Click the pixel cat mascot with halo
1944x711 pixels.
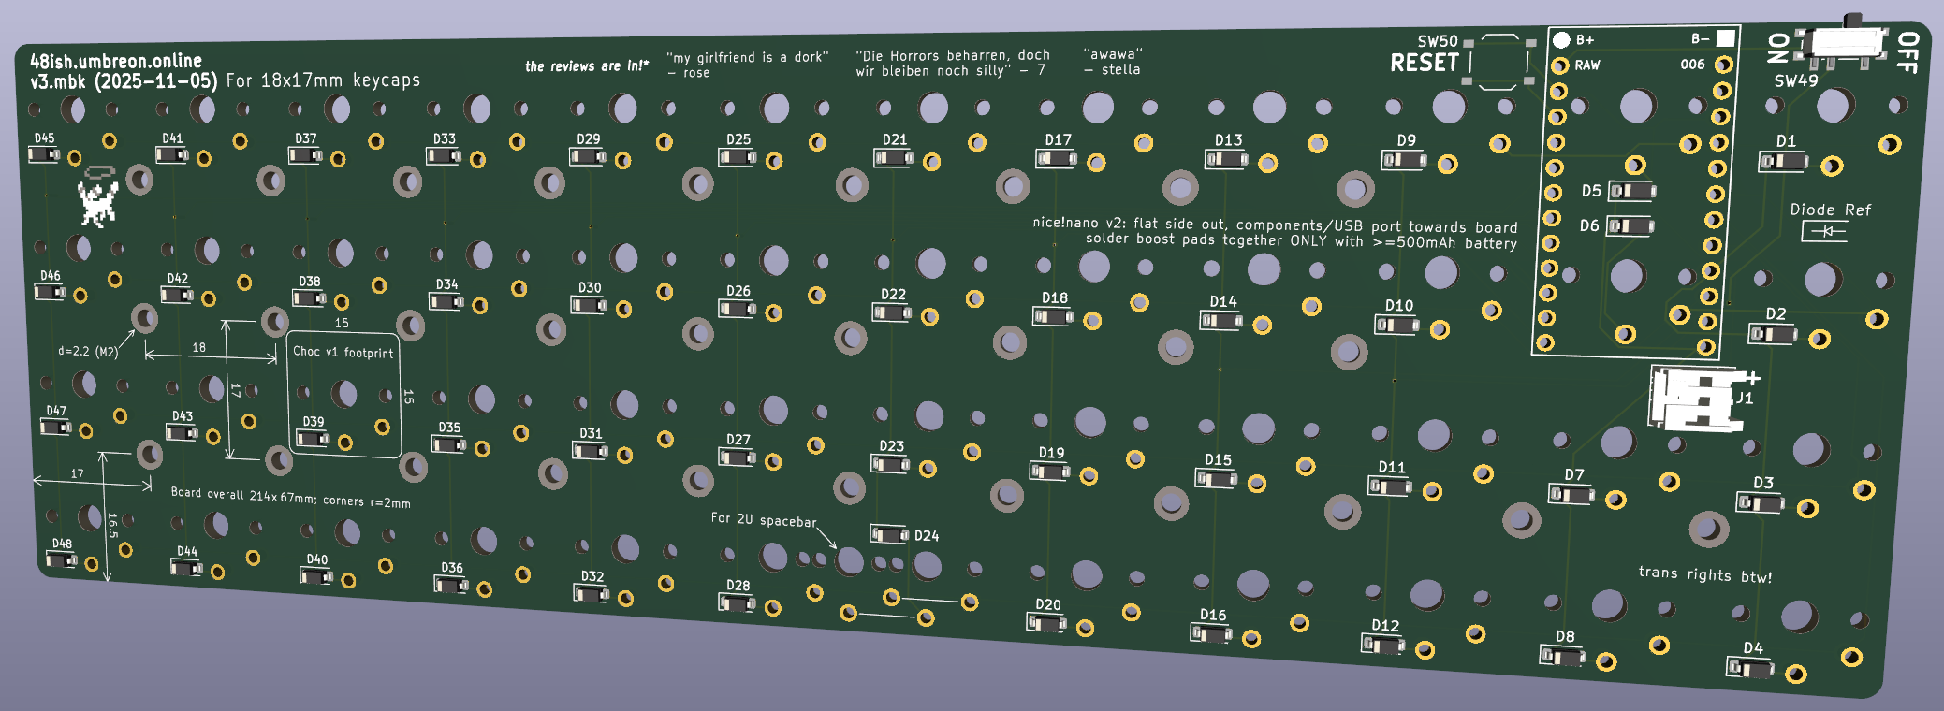tap(97, 199)
